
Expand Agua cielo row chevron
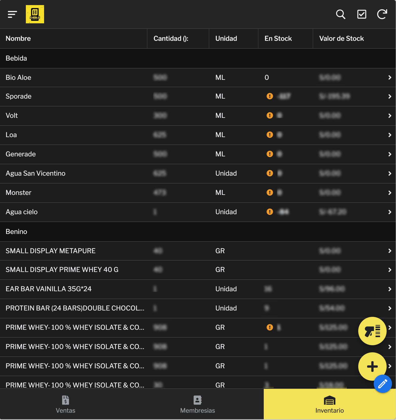point(390,212)
